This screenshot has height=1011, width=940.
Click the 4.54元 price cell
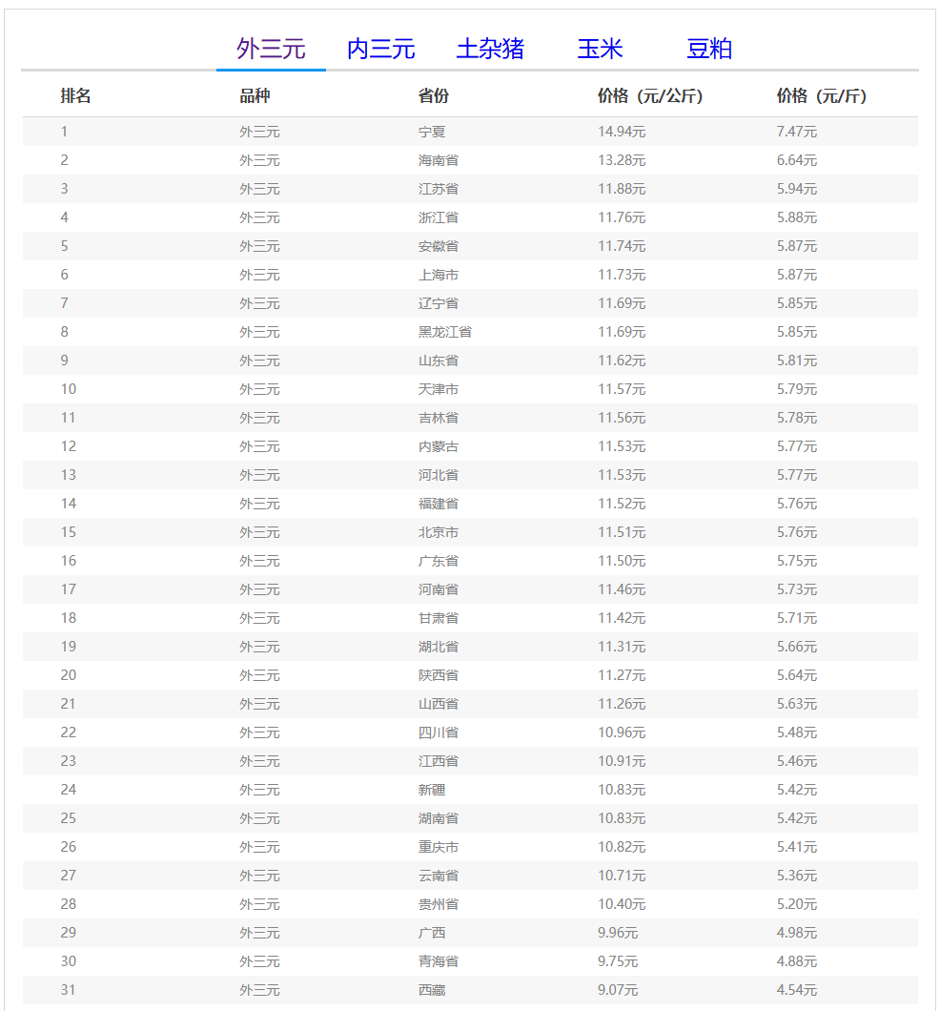(x=797, y=990)
